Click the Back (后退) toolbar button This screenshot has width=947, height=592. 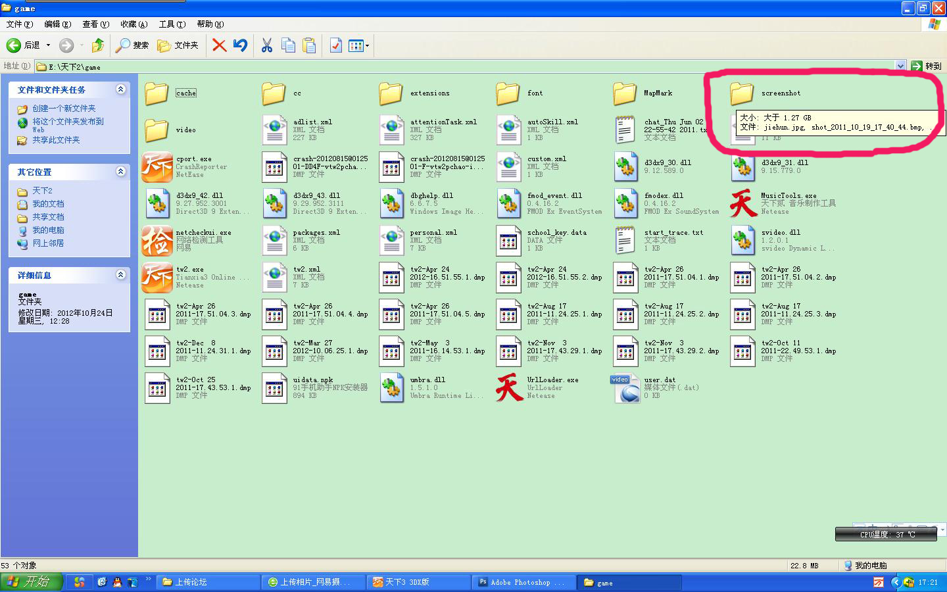pyautogui.click(x=24, y=45)
